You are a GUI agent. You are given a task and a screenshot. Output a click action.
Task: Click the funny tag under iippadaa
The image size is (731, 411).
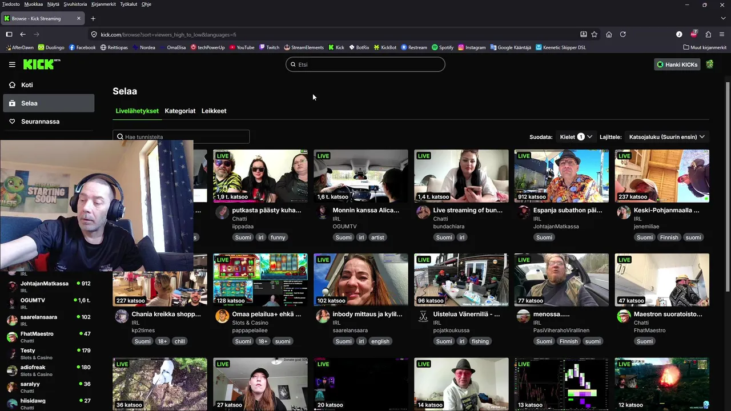[x=278, y=237]
